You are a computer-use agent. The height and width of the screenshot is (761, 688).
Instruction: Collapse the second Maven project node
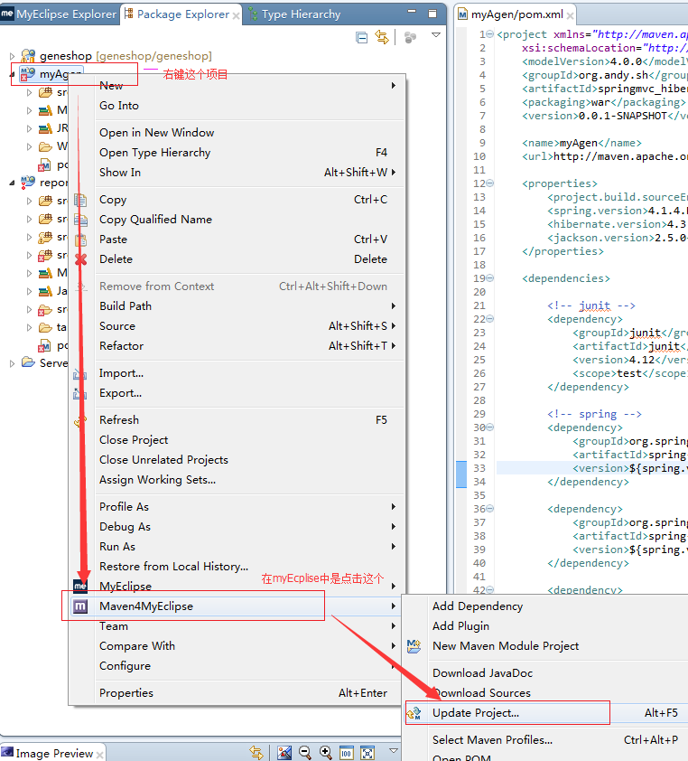pyautogui.click(x=12, y=183)
